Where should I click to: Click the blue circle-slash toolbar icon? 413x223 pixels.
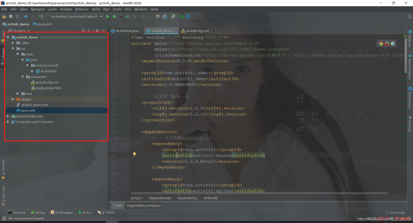point(188,16)
